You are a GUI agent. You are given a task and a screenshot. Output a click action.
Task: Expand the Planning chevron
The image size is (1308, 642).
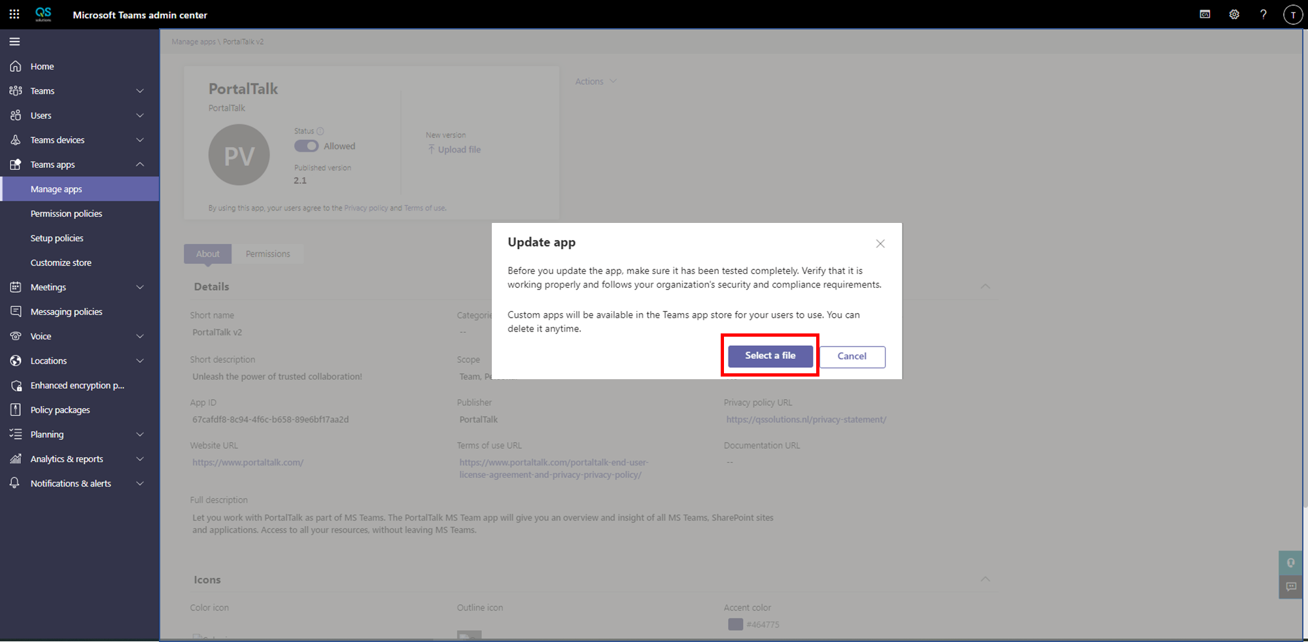pyautogui.click(x=140, y=434)
